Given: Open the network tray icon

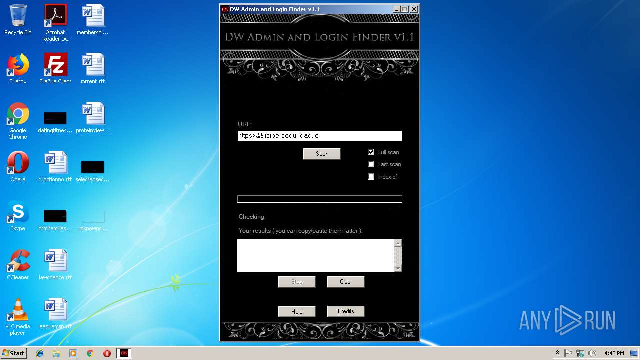Looking at the screenshot, I should (x=580, y=353).
